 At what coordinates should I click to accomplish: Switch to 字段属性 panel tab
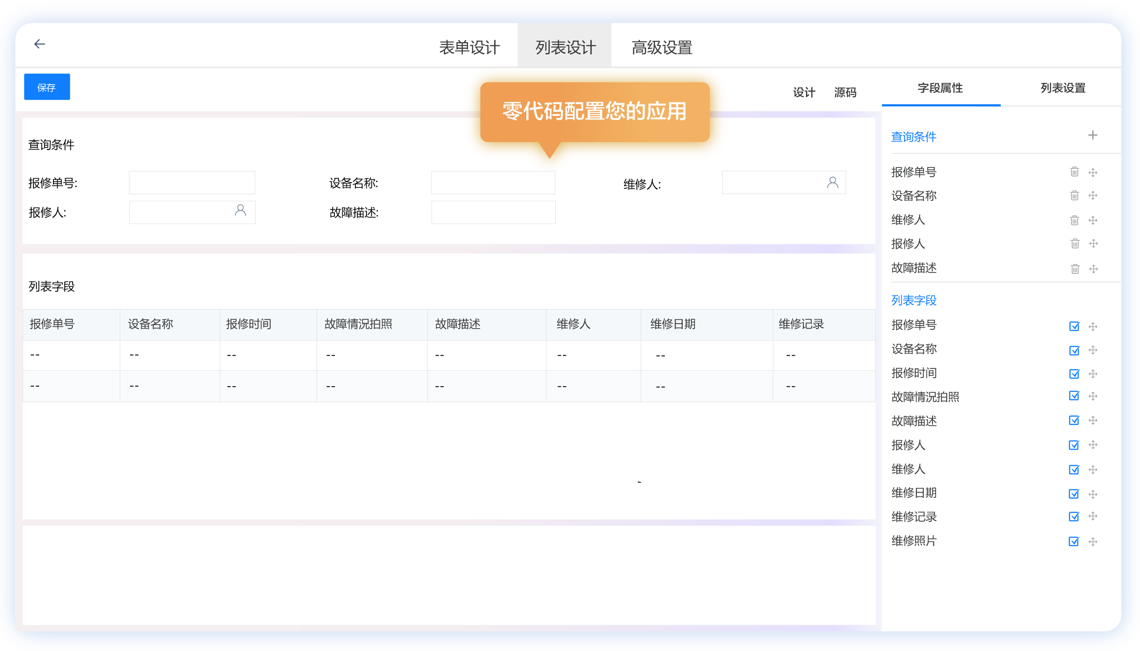pos(940,88)
